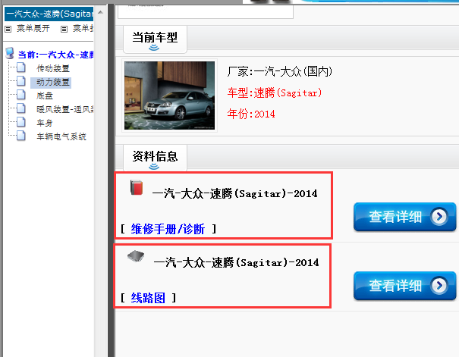This screenshot has height=357, width=459.
Task: Click the second 菜单 option in sidebar header
Action: (83, 28)
